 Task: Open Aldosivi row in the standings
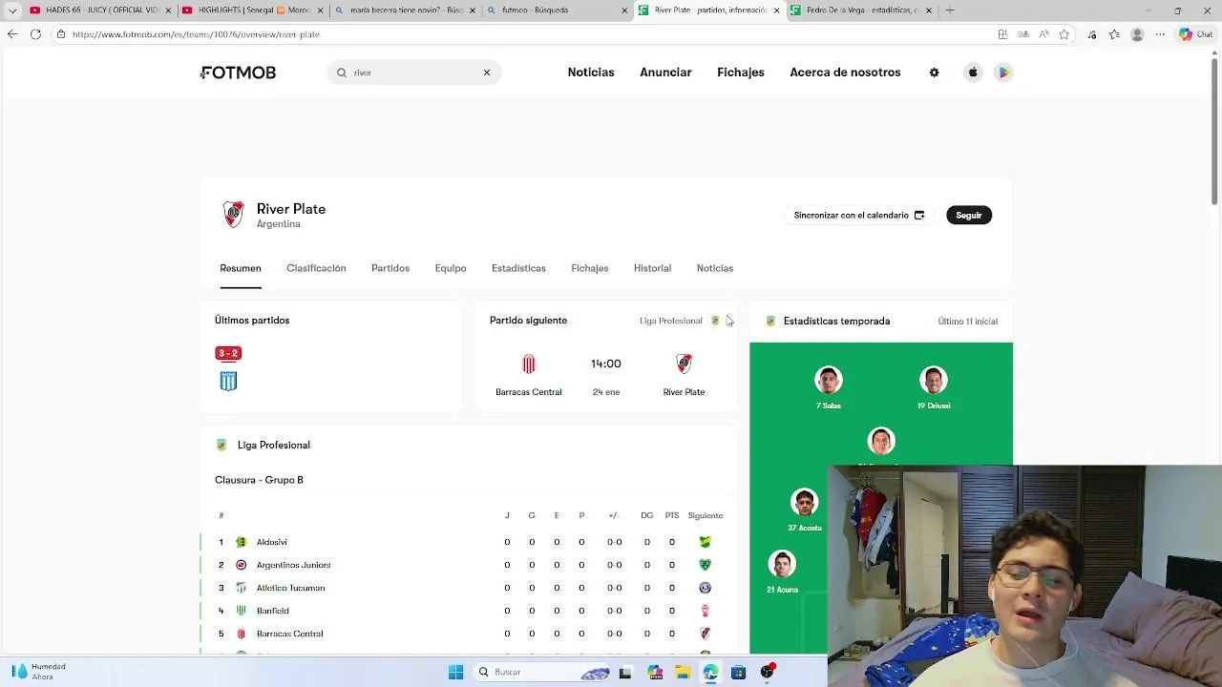click(469, 542)
